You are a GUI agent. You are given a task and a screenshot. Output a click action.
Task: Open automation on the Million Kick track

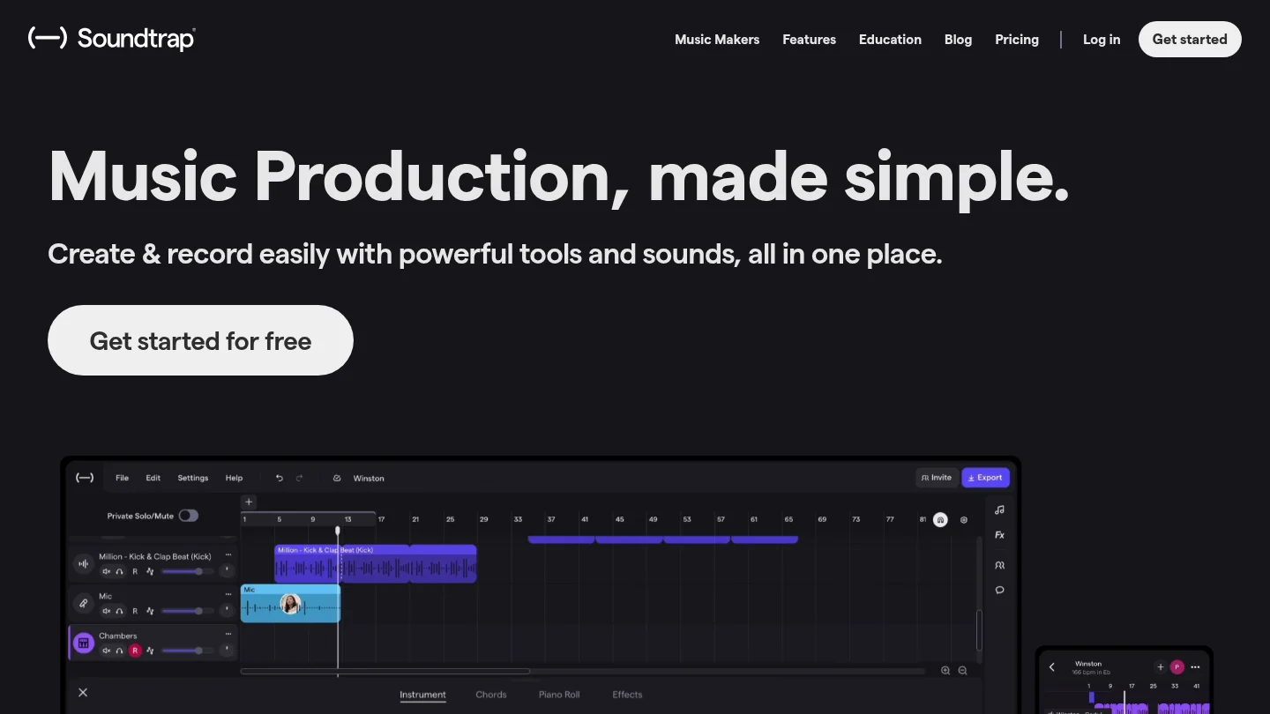(x=150, y=571)
